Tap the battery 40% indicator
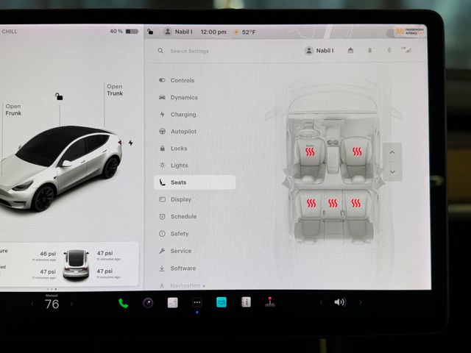 [x=124, y=31]
